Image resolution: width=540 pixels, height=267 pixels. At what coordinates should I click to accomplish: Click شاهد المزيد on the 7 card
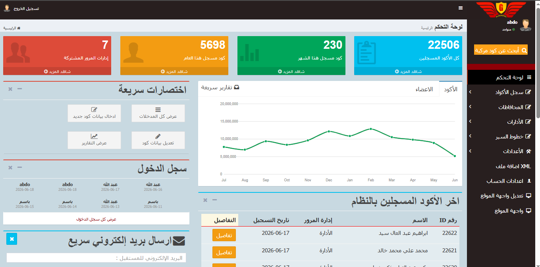(x=57, y=71)
